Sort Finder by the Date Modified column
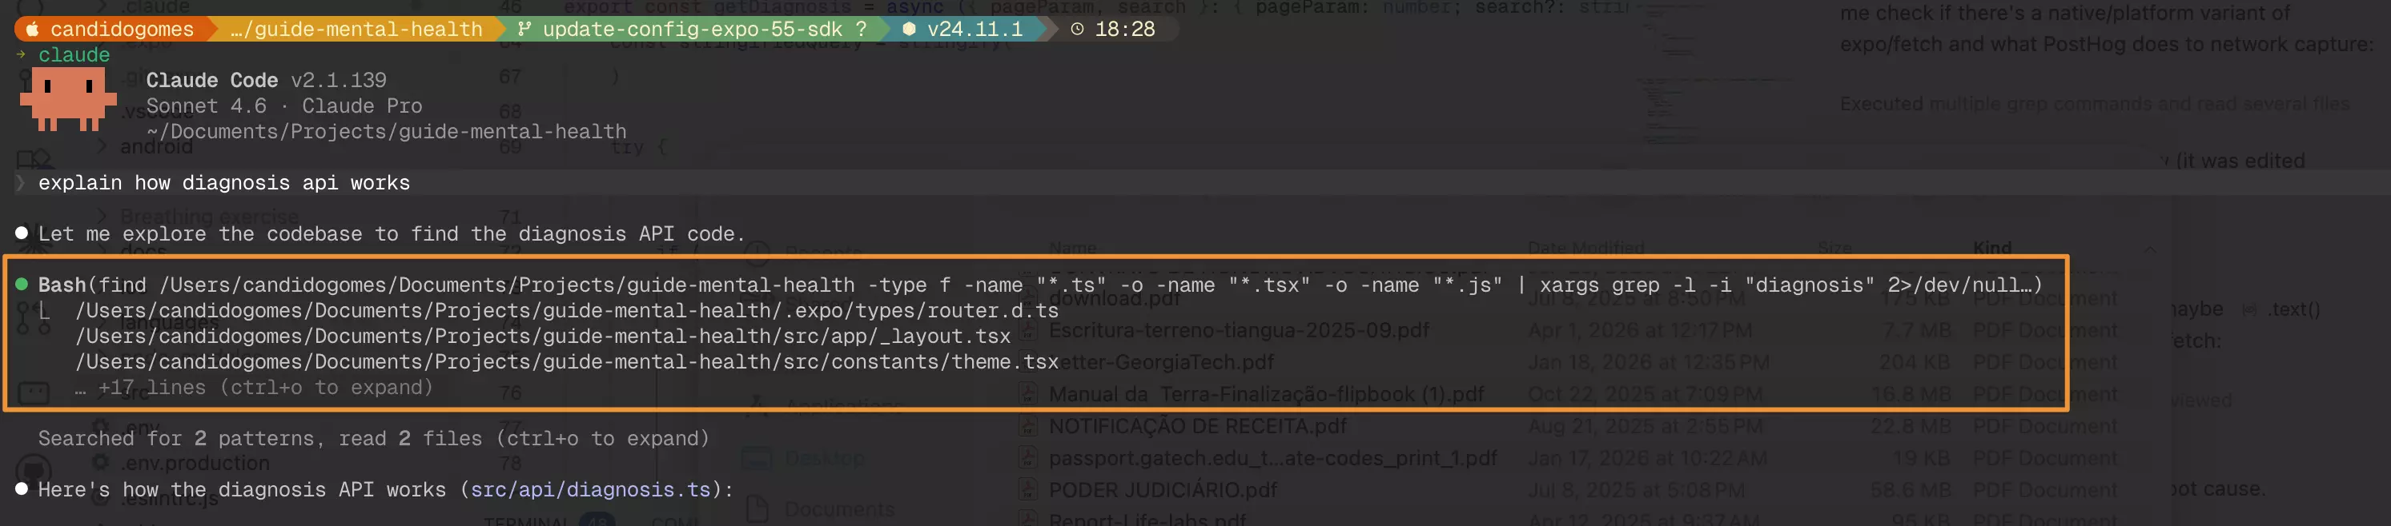The width and height of the screenshot is (2391, 526). tap(1585, 248)
